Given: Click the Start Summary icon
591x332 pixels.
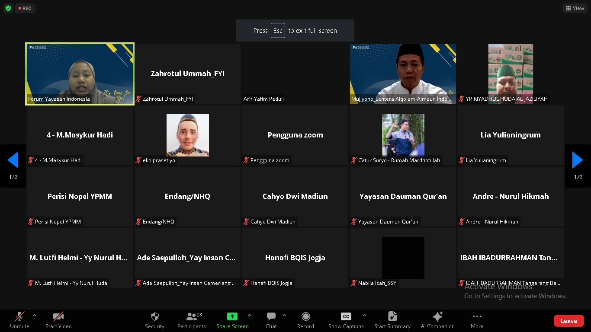Looking at the screenshot, I should point(392,316).
